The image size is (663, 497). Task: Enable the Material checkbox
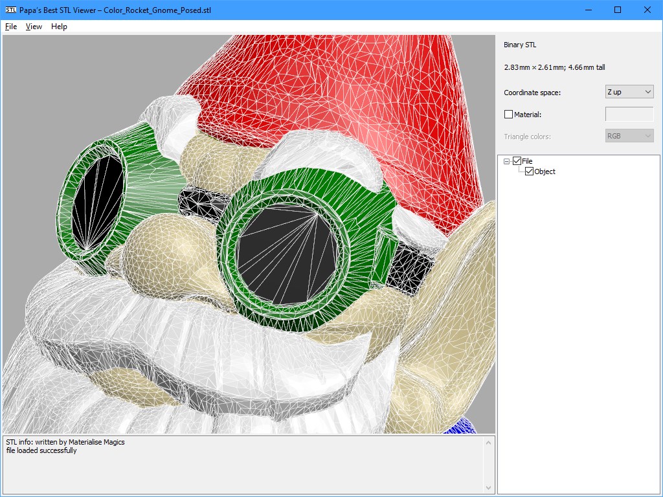point(509,115)
